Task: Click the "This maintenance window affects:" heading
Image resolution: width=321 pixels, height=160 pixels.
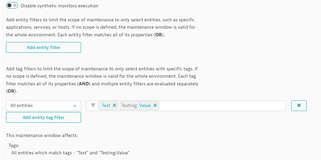Action: [42, 136]
